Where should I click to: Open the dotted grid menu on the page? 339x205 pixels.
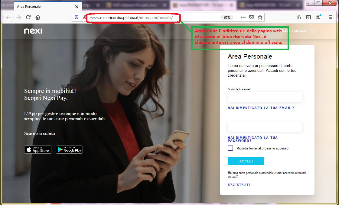[312, 30]
